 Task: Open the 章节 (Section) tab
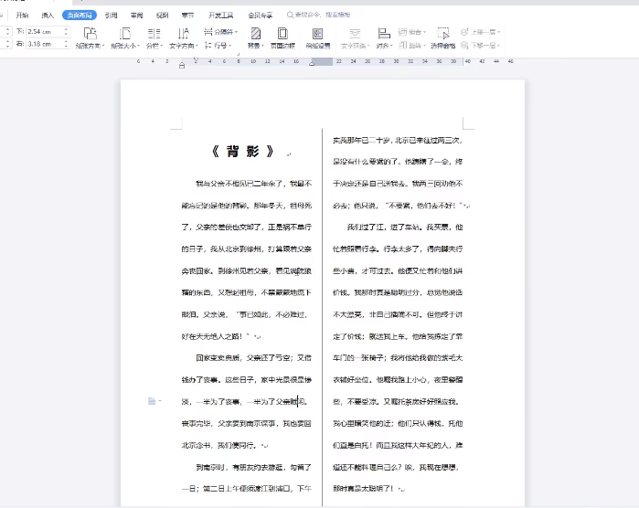coord(187,16)
